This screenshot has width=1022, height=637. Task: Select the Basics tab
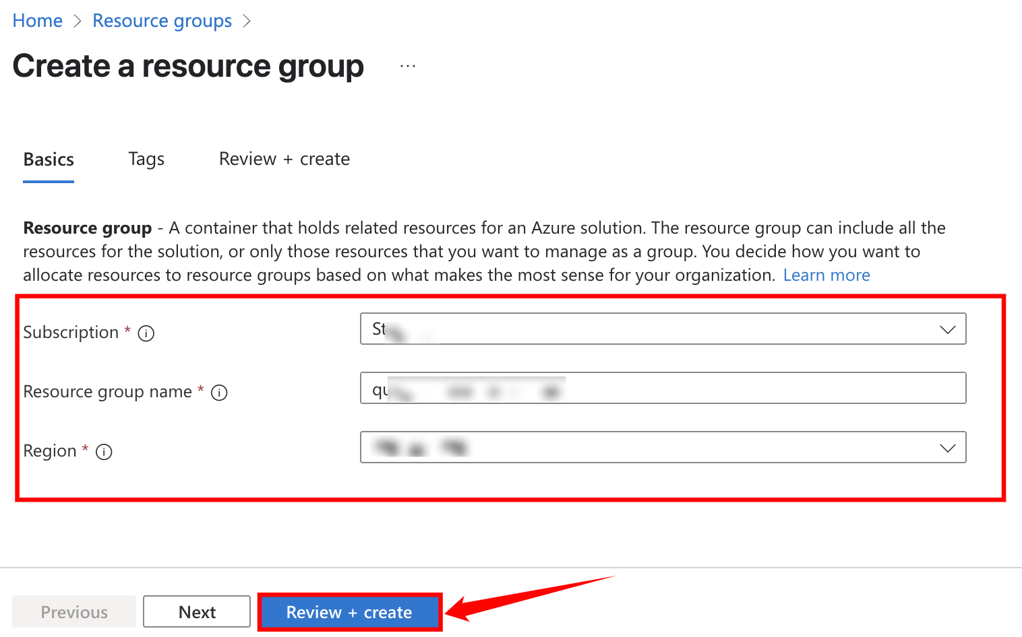(x=48, y=160)
